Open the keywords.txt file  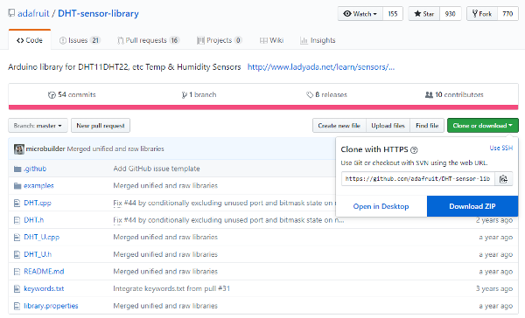(x=44, y=288)
